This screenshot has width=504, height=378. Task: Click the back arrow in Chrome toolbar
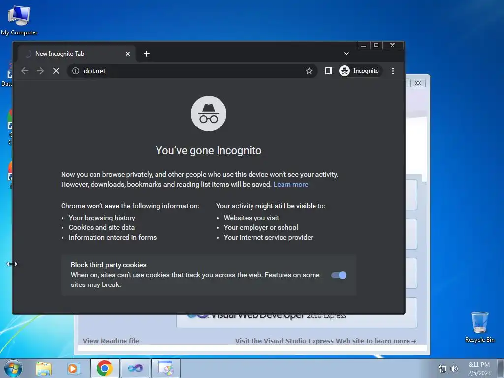click(25, 71)
